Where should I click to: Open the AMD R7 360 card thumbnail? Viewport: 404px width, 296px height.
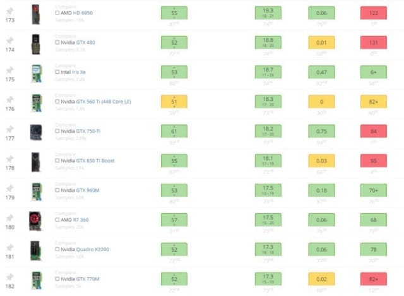pos(35,221)
